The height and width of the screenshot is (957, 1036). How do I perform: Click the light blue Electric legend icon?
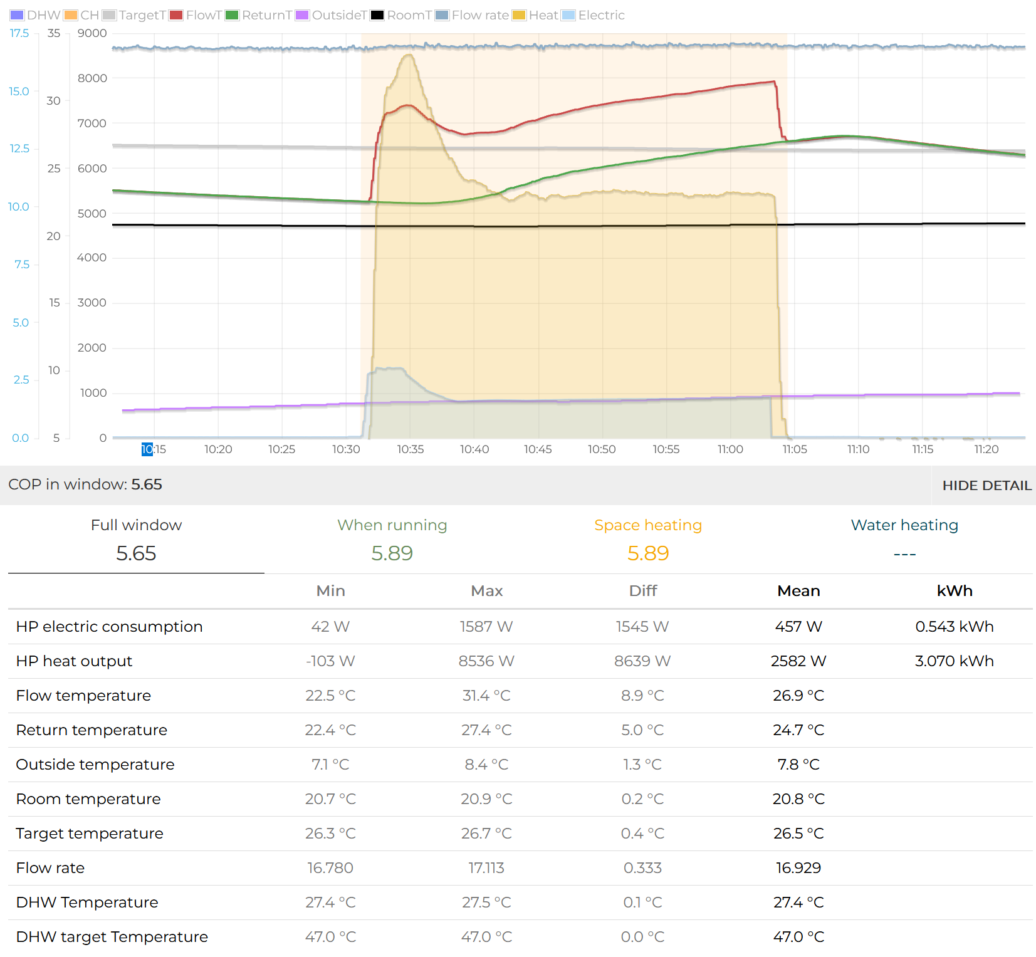tap(568, 15)
